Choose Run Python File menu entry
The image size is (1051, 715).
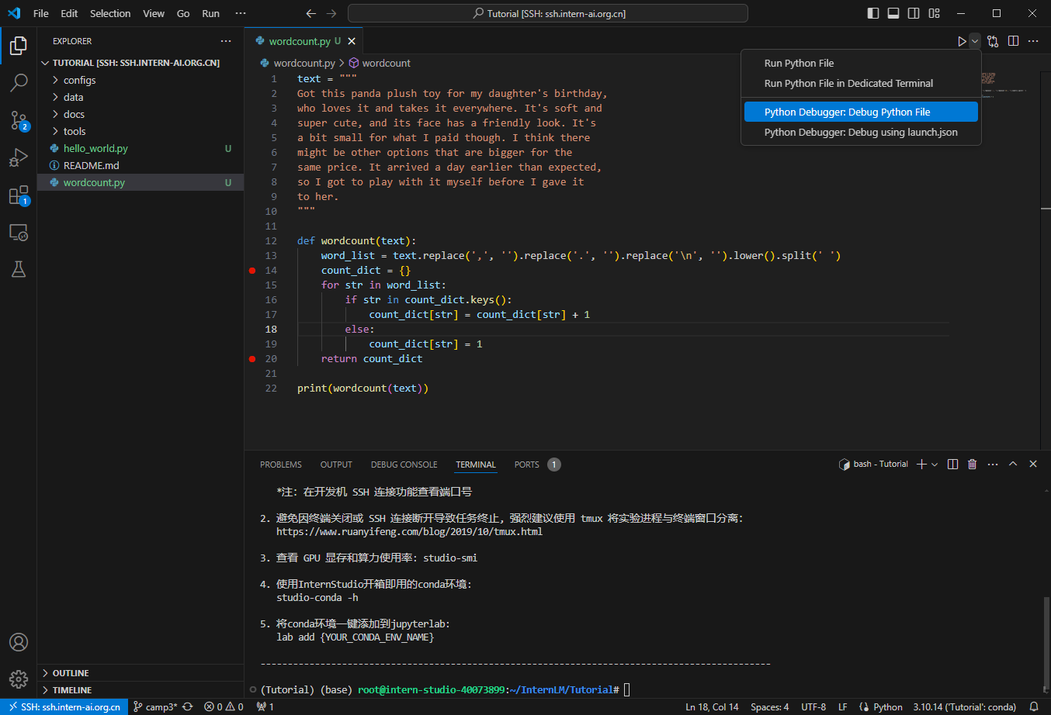[x=861, y=64]
